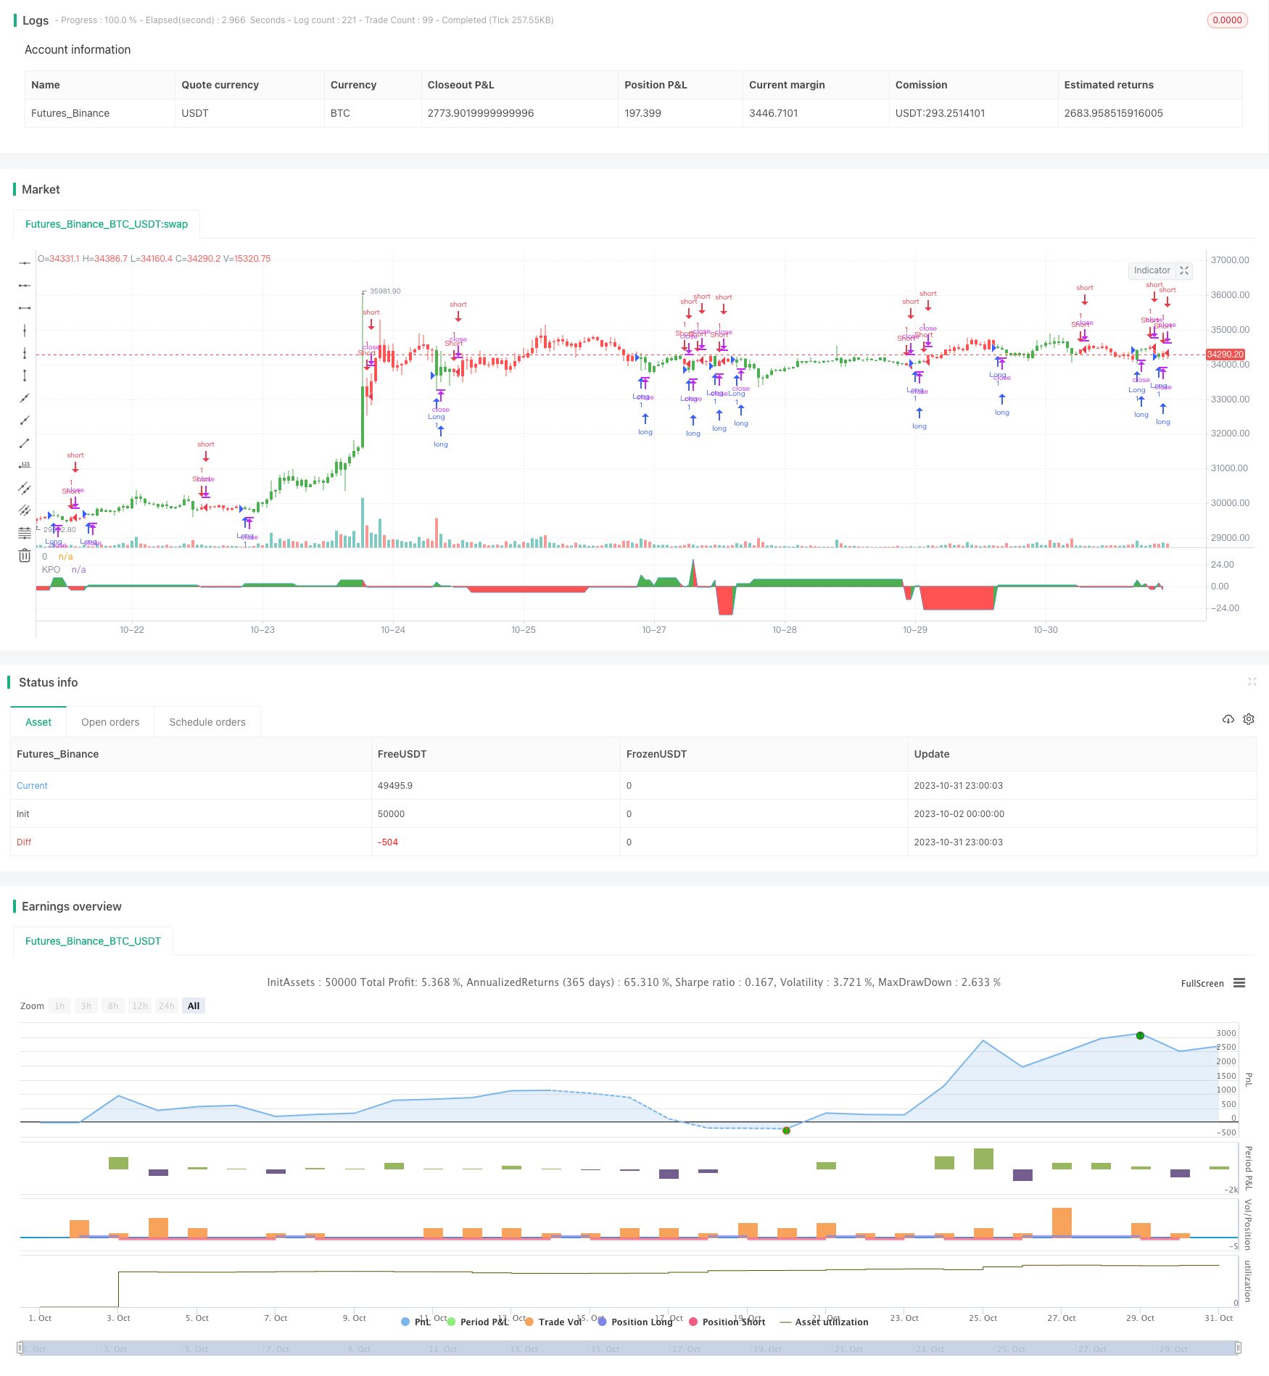Viewport: 1269px width, 1376px height.
Task: Open the Indicator menu on chart
Action: click(1152, 270)
